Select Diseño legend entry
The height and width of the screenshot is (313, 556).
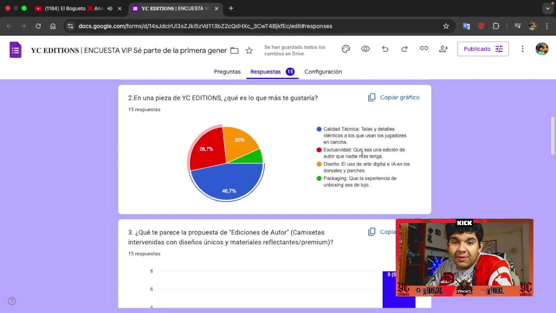[x=364, y=167]
